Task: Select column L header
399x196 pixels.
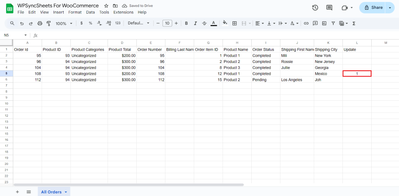Action: [x=357, y=43]
